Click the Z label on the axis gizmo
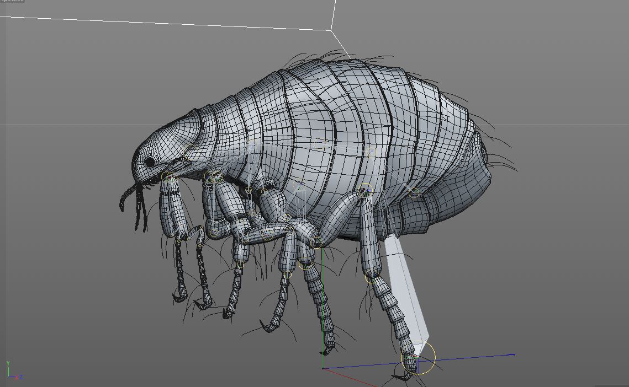The width and height of the screenshot is (629, 387). (20, 377)
